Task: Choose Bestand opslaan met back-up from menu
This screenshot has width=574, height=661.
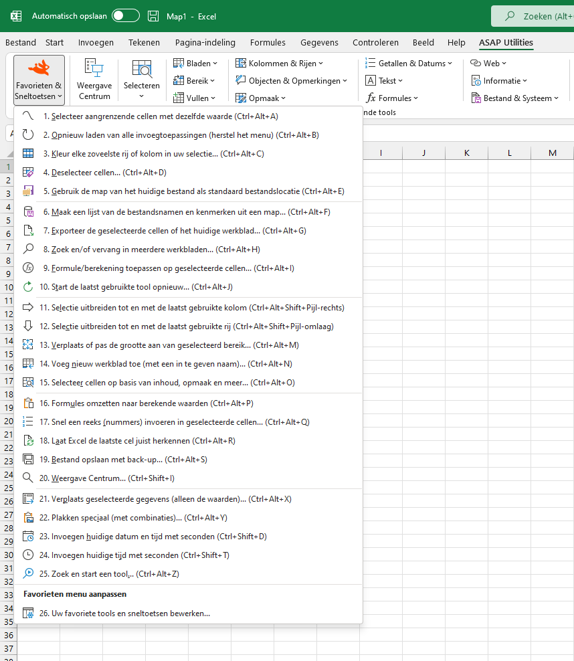Action: 120,460
